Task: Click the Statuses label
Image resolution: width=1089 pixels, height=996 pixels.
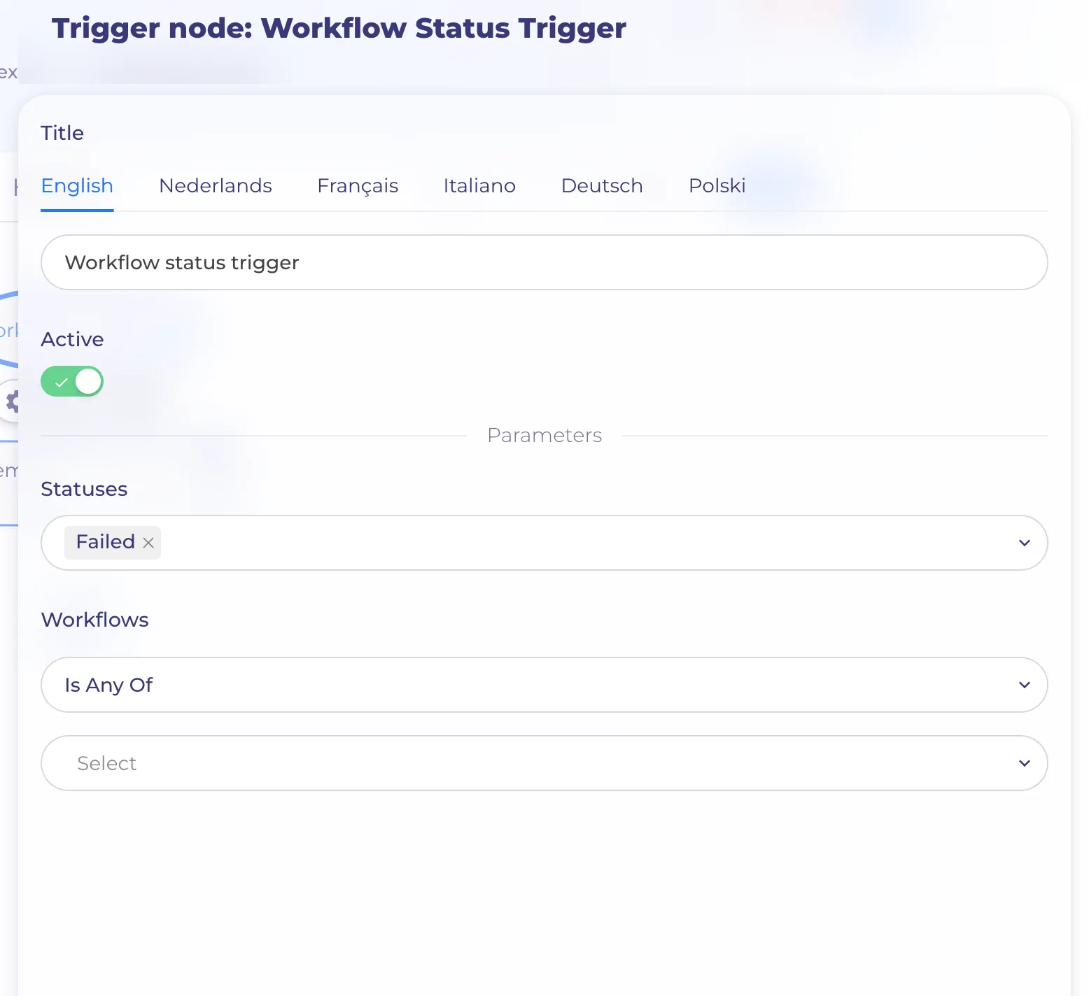Action: pos(84,489)
